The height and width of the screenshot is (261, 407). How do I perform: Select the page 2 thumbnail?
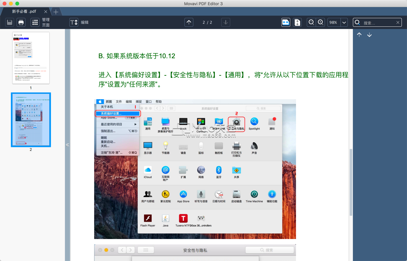pyautogui.click(x=31, y=120)
